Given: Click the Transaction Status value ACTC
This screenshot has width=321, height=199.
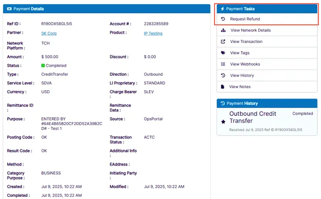Looking at the screenshot, I should point(149,137).
